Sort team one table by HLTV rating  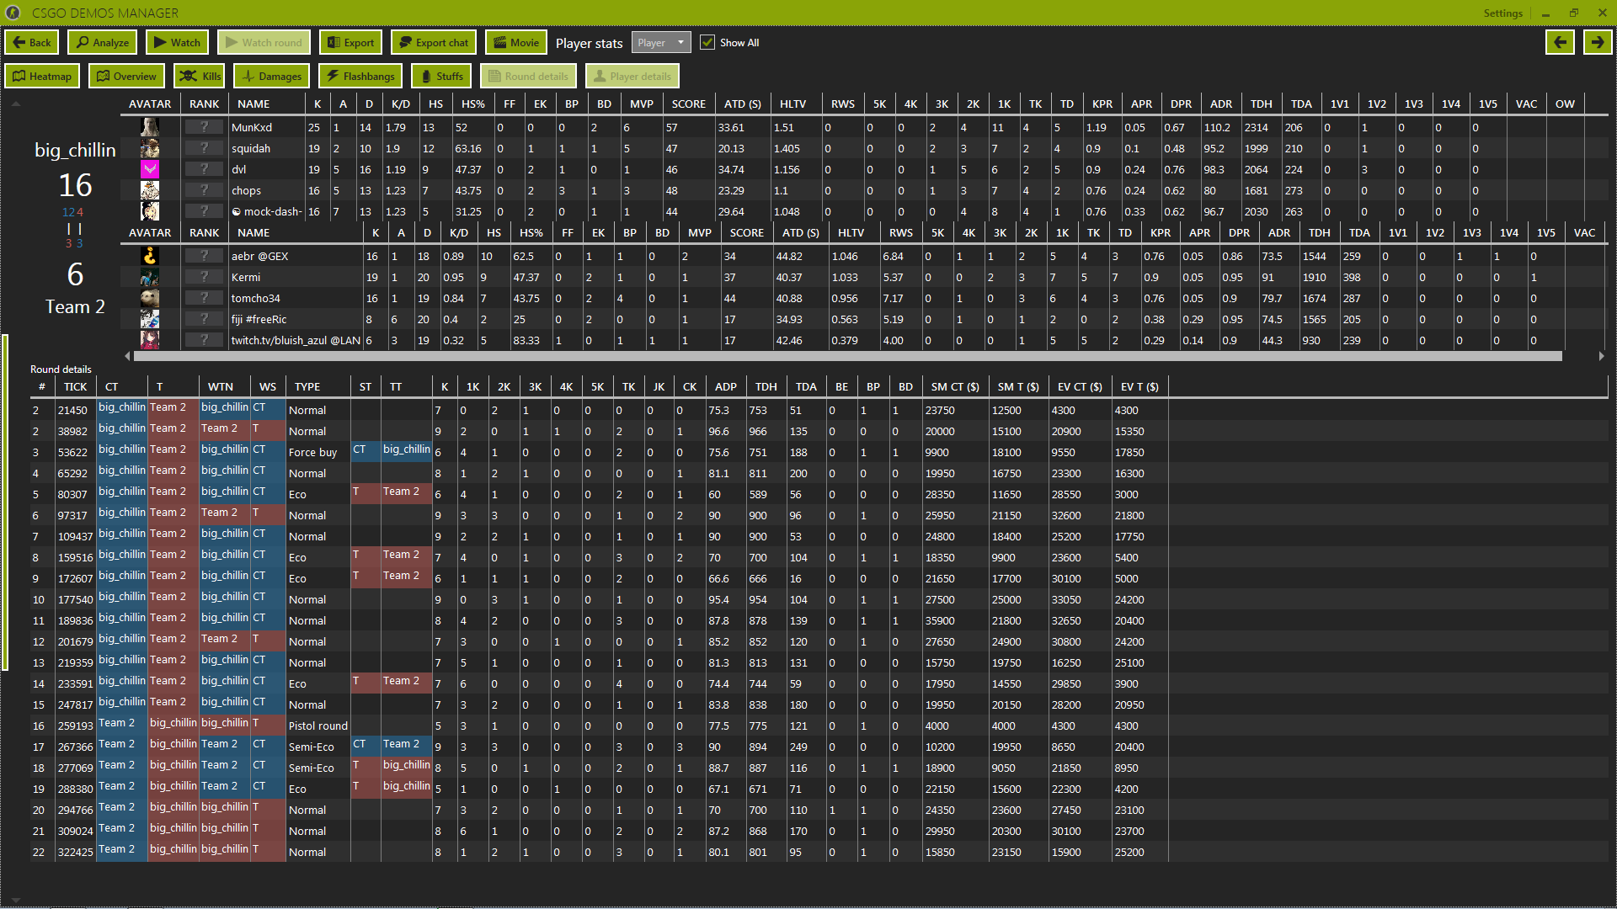click(792, 104)
